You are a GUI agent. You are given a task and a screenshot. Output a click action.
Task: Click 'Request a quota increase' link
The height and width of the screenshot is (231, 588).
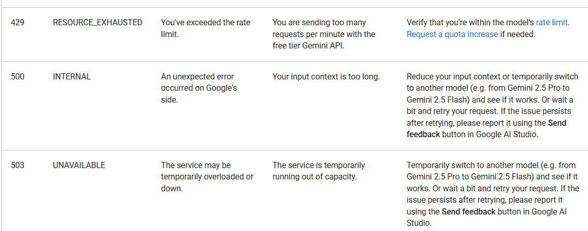click(x=452, y=35)
